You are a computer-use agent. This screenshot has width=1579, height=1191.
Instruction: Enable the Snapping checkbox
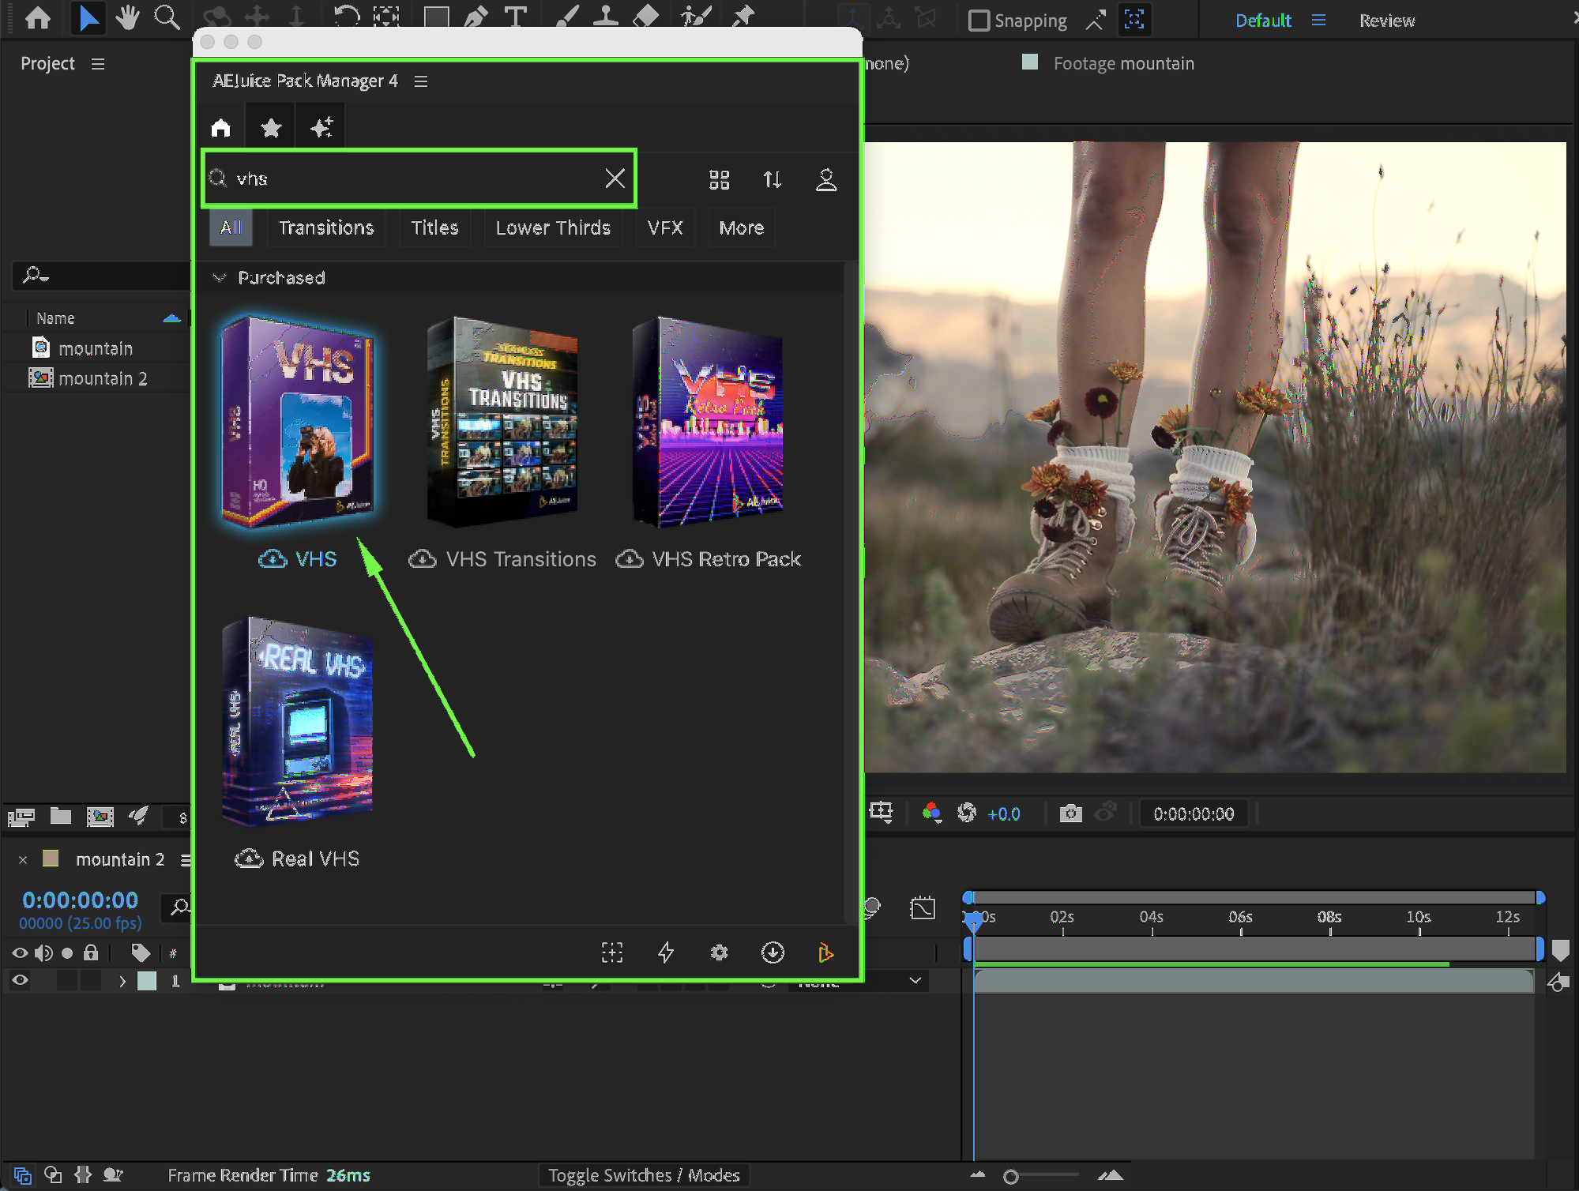979,21
